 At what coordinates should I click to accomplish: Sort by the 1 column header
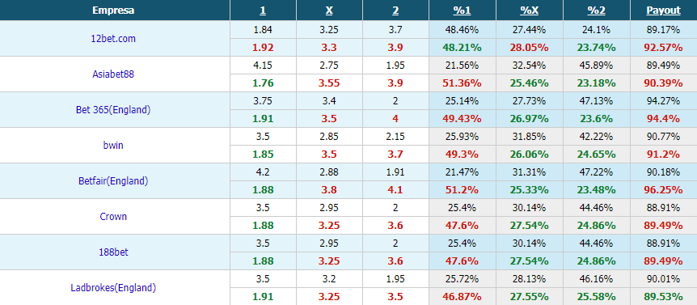click(263, 11)
